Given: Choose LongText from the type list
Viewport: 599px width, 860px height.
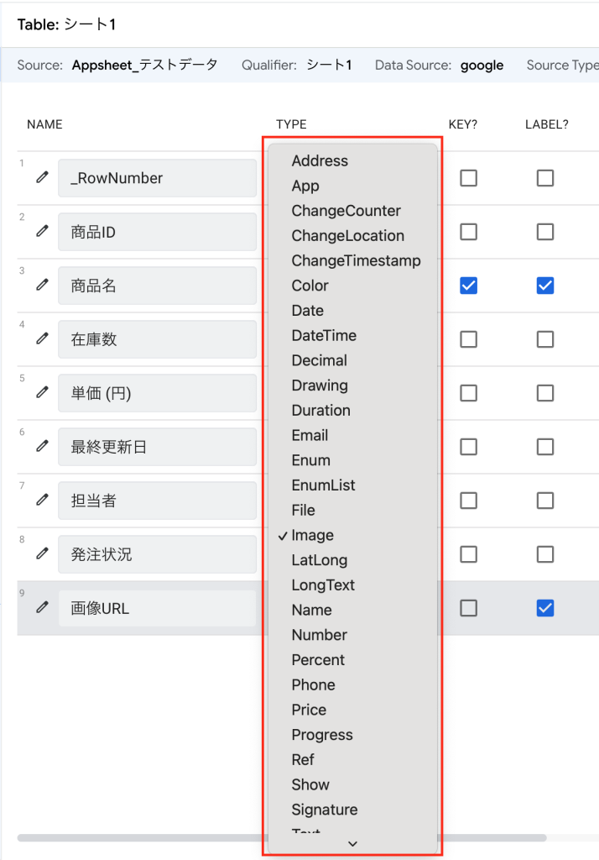Looking at the screenshot, I should click(x=323, y=585).
